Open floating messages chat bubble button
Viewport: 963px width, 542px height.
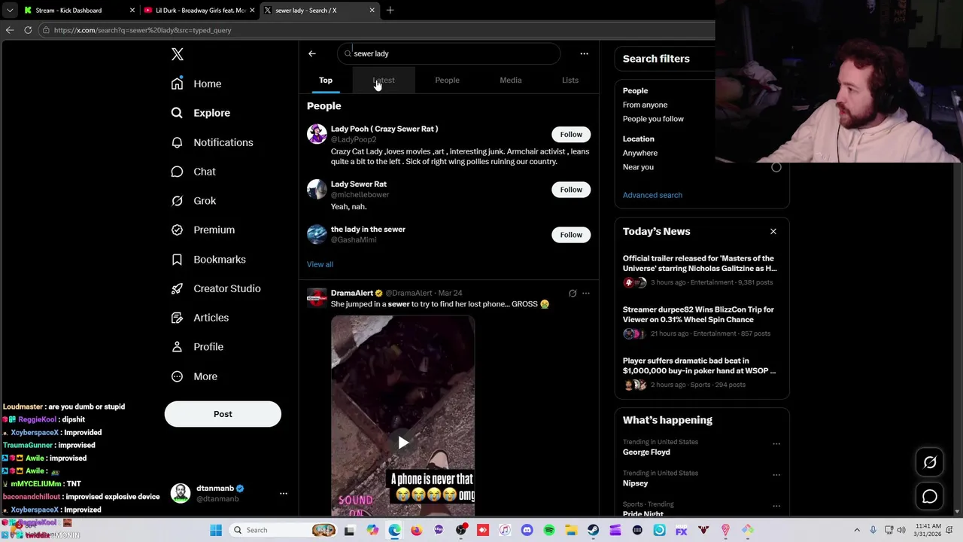pos(930,496)
